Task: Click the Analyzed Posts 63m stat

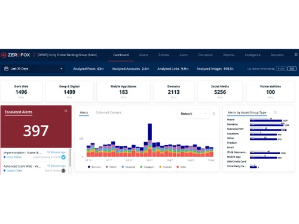Action: [89, 69]
